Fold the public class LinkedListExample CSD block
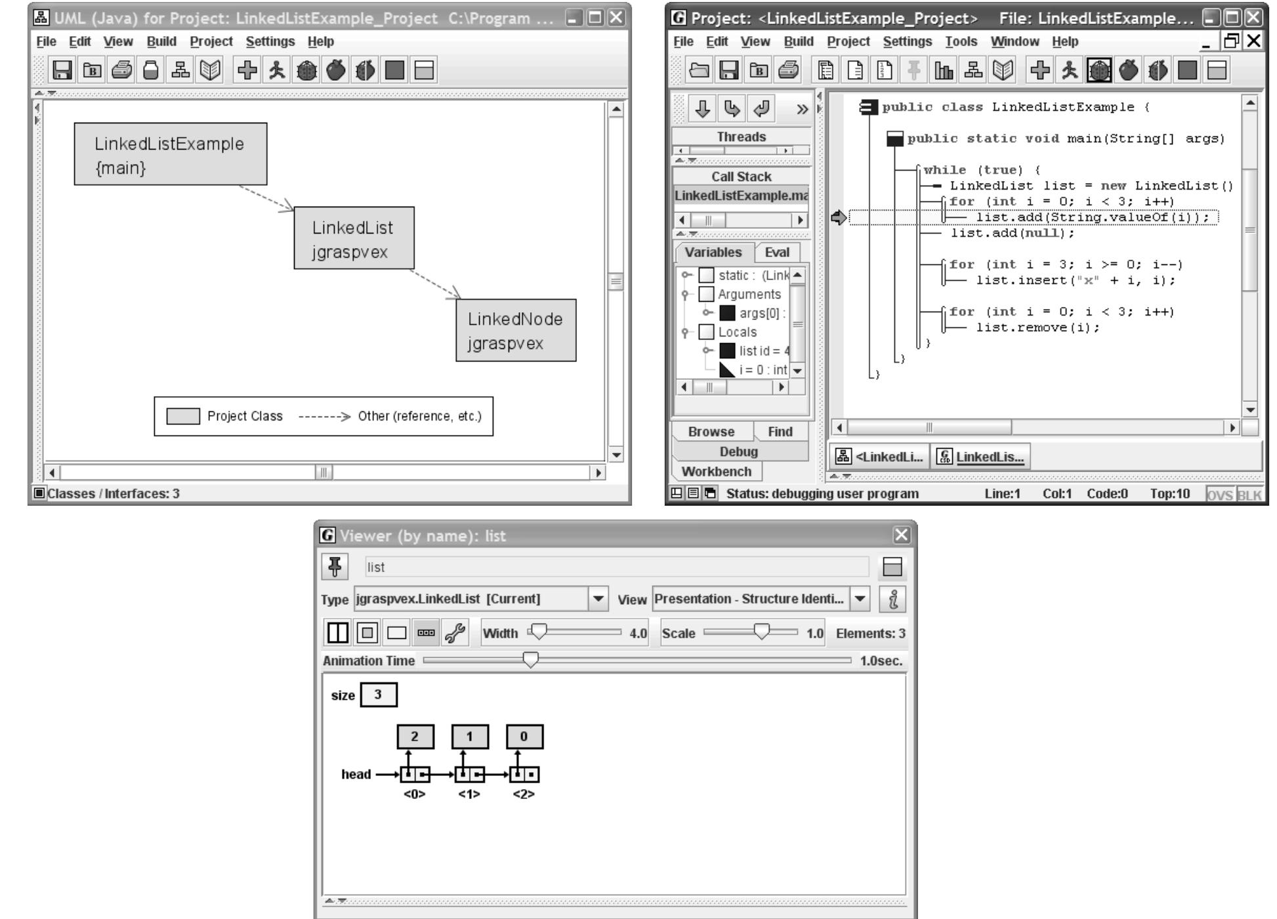 [x=869, y=107]
